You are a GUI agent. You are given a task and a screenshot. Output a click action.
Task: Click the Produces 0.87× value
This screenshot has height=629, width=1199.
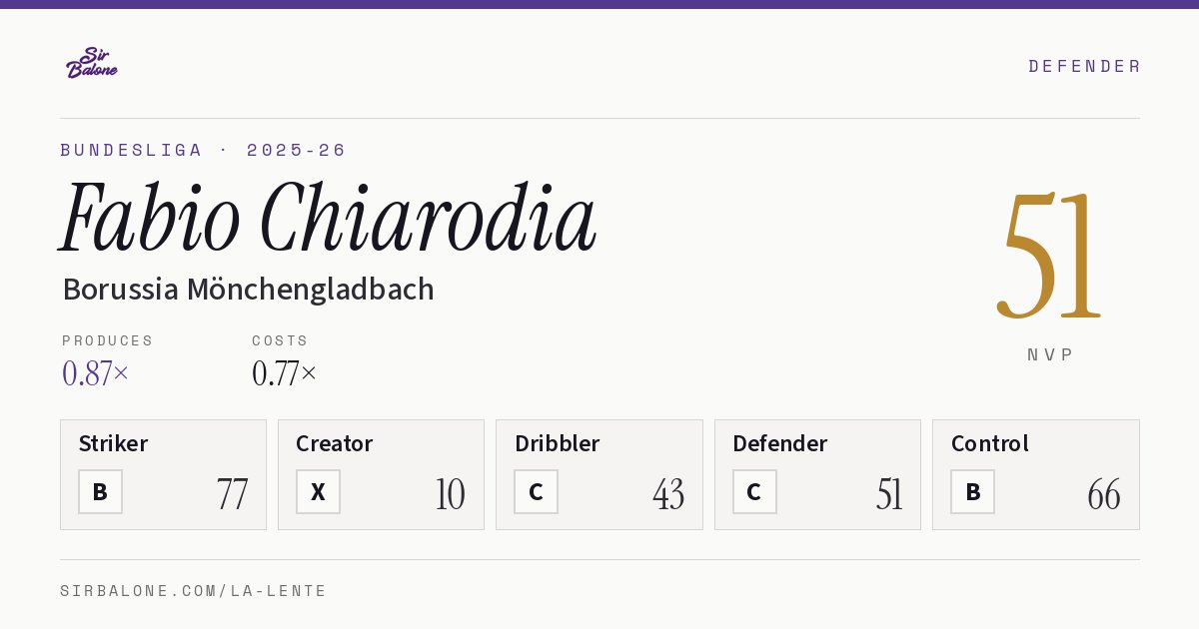[x=96, y=373]
